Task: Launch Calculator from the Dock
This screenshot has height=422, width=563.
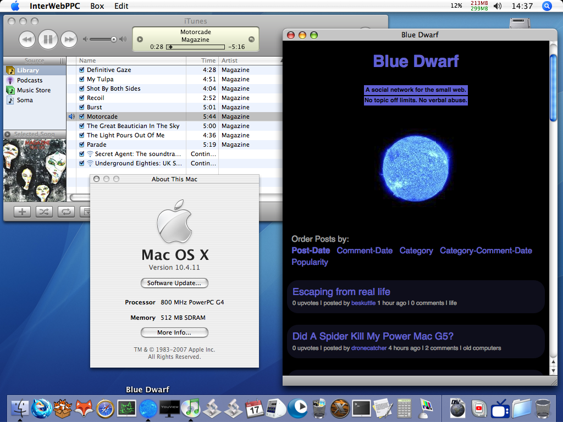Action: 404,408
